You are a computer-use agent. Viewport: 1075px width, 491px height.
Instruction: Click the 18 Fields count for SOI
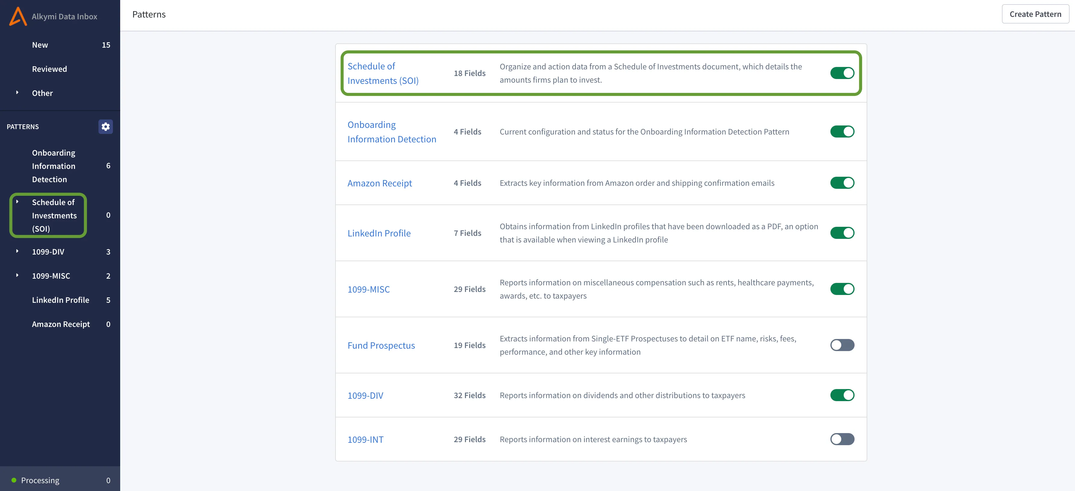pos(470,73)
